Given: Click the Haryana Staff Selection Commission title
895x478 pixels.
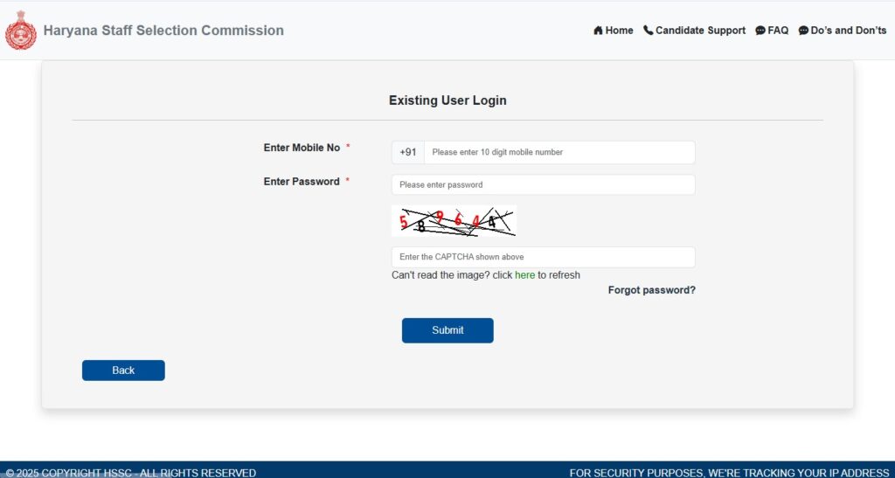Looking at the screenshot, I should 163,31.
